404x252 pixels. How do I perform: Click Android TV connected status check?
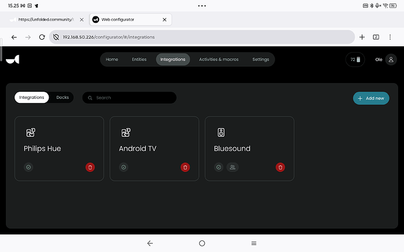click(124, 167)
